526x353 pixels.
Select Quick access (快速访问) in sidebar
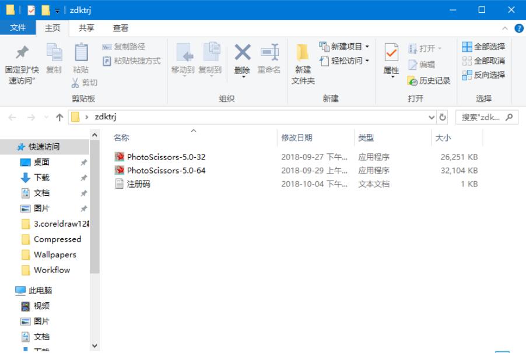[45, 146]
